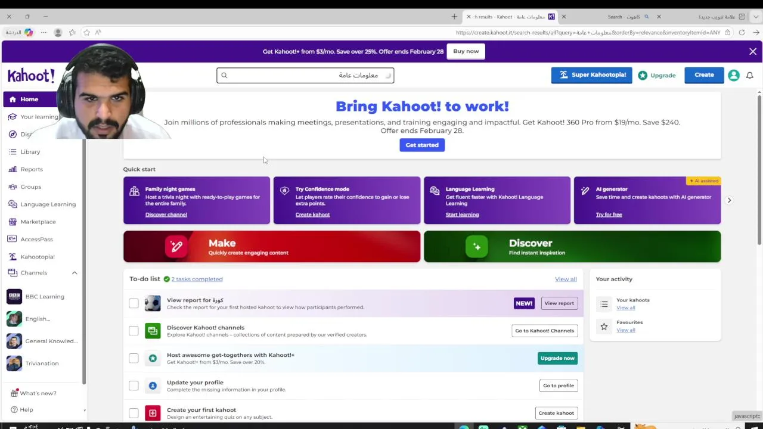Open Language Learning in the sidebar
Image resolution: width=763 pixels, height=429 pixels.
pyautogui.click(x=48, y=204)
